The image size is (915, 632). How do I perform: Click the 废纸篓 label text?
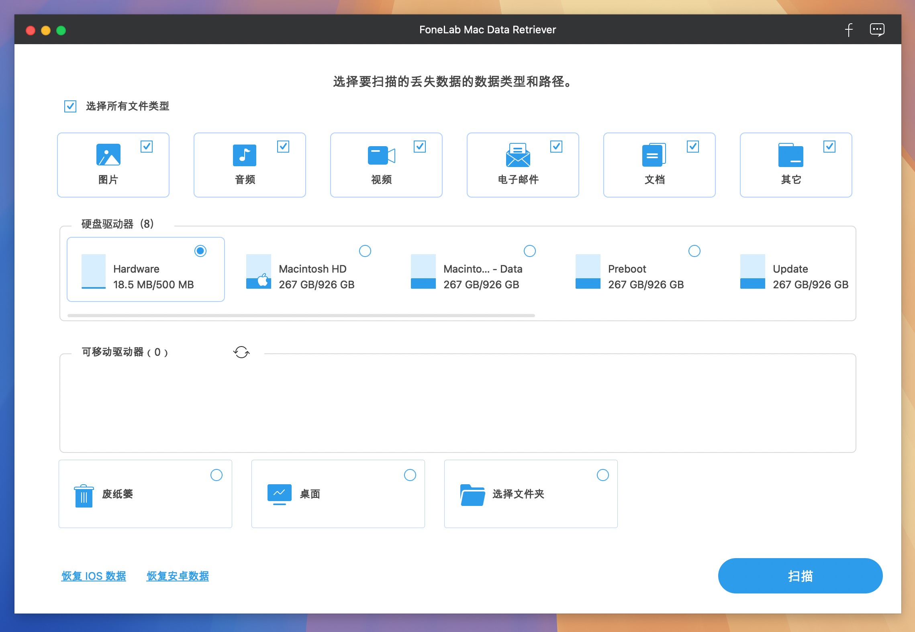coord(117,494)
